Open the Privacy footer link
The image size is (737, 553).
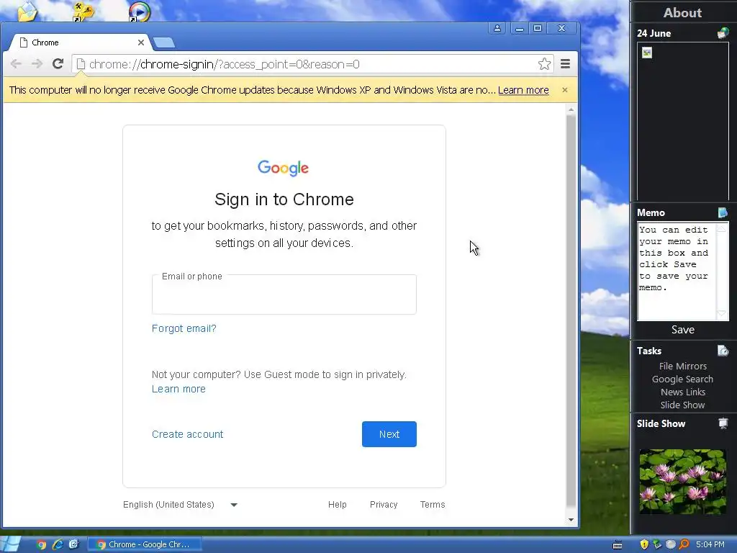click(x=384, y=505)
